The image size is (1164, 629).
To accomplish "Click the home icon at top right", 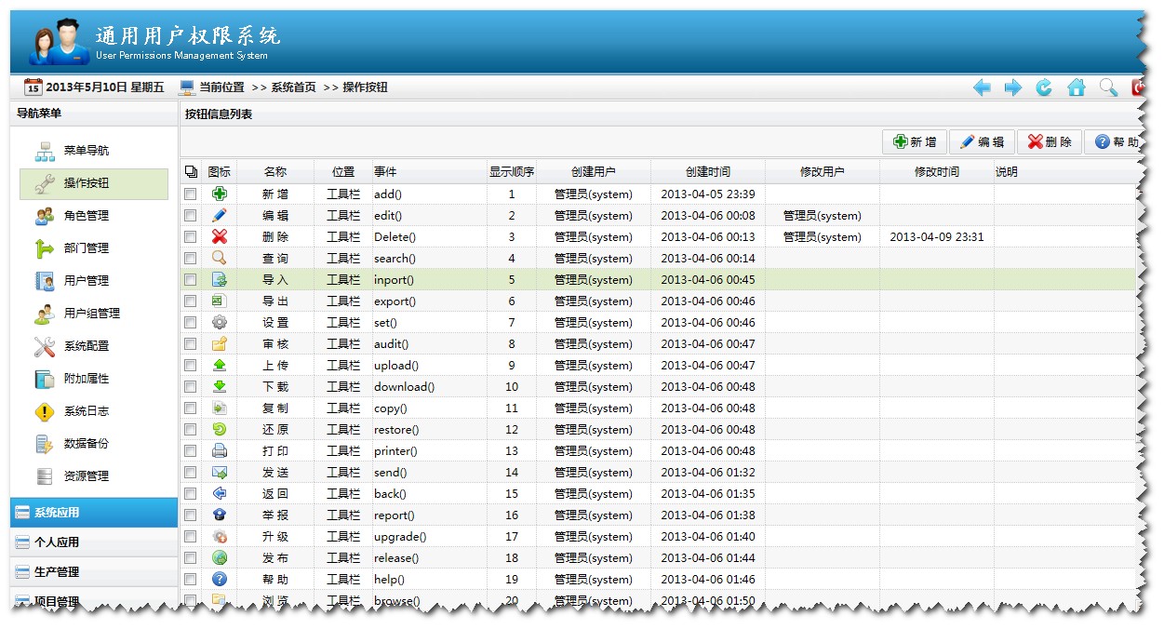I will tap(1076, 87).
